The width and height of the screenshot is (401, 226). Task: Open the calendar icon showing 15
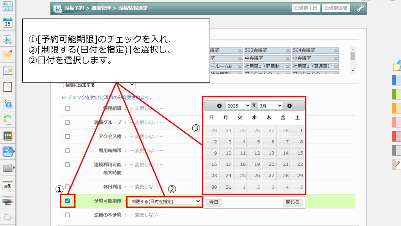(8, 23)
